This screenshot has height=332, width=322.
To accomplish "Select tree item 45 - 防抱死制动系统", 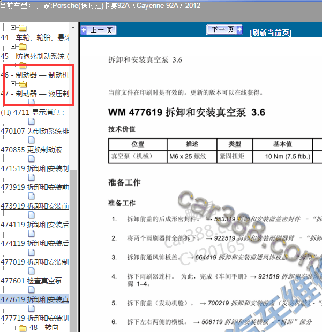I will coord(35,56).
